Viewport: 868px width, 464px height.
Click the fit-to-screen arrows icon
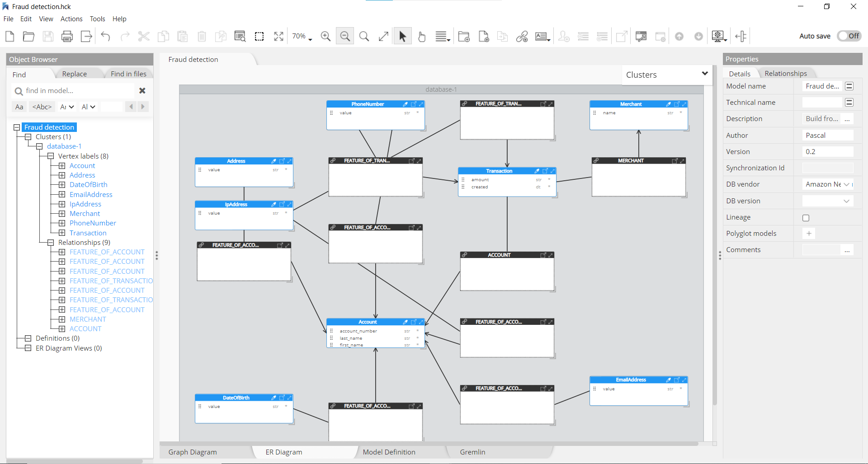point(278,37)
